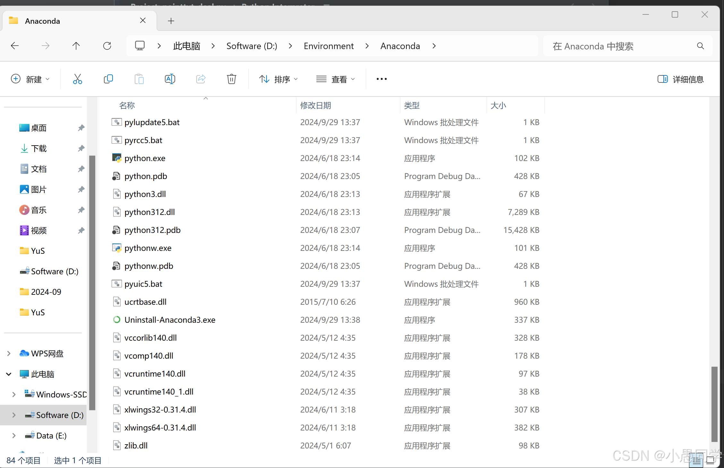
Task: Expand the Software (D:) tree node
Action: pyautogui.click(x=14, y=415)
